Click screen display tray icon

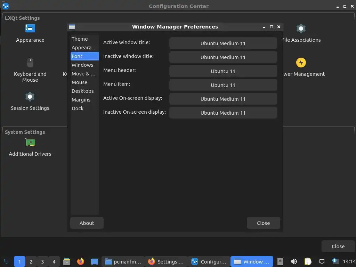tap(322, 261)
